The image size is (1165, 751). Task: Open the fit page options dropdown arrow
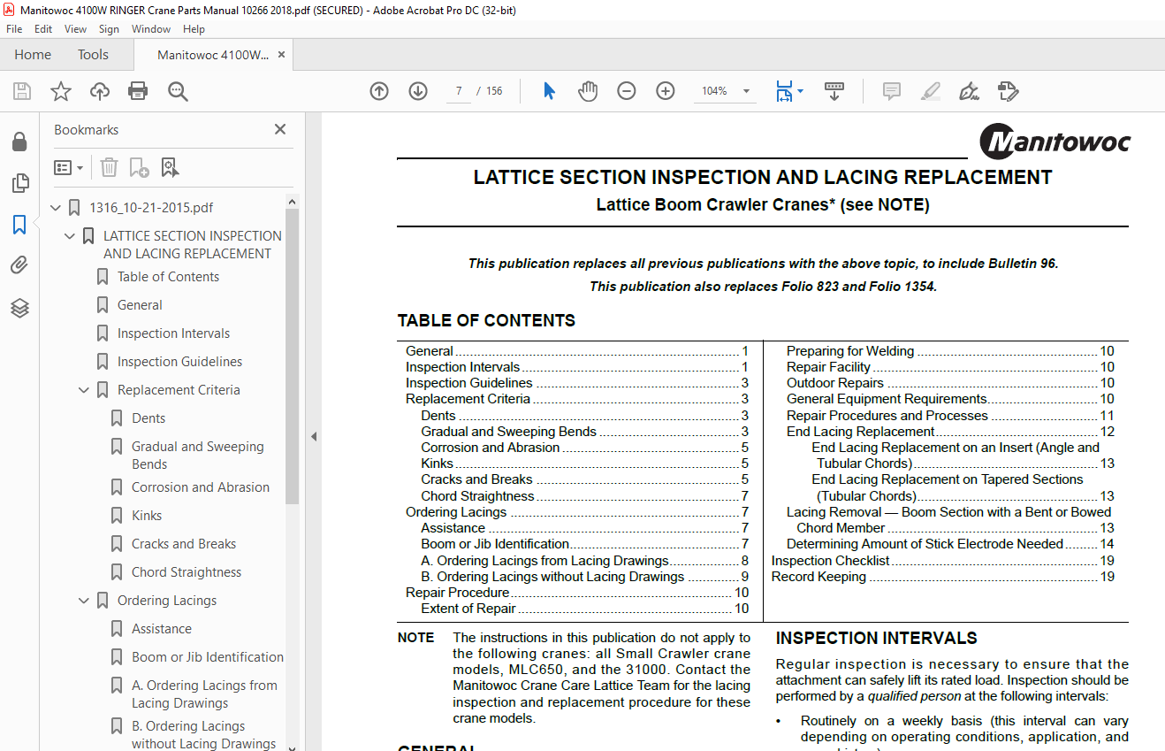pyautogui.click(x=800, y=91)
